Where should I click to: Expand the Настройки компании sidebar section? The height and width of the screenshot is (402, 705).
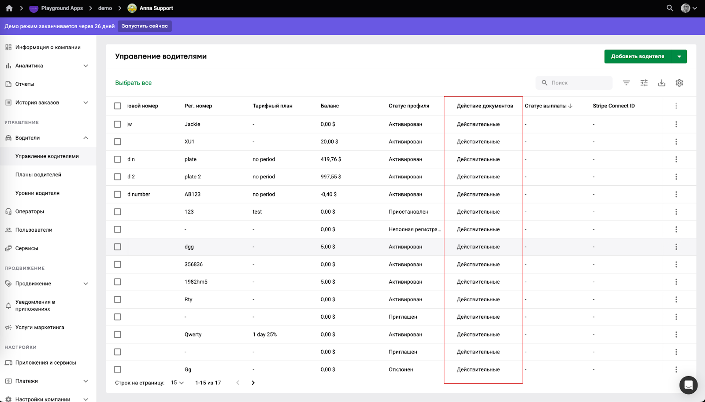pos(85,399)
